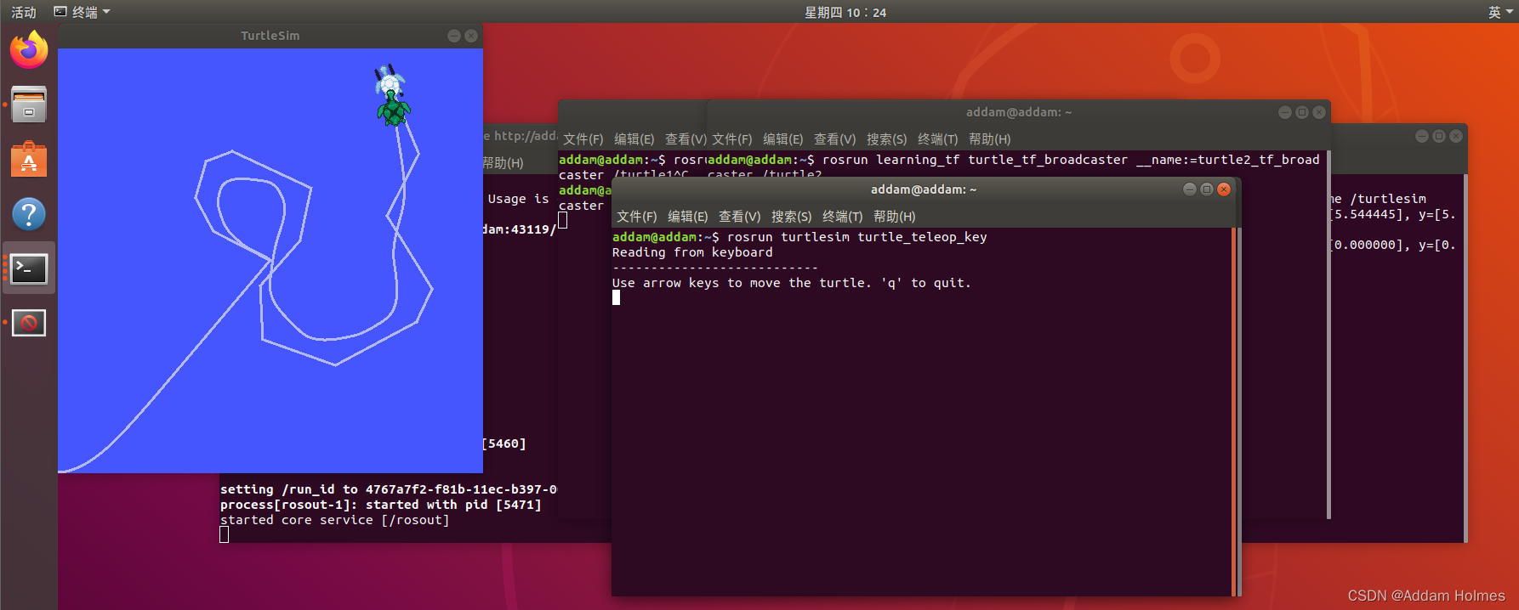Click 'setting /run_id to' line in roscore terminal
Viewport: 1519px width, 610px height.
[389, 489]
